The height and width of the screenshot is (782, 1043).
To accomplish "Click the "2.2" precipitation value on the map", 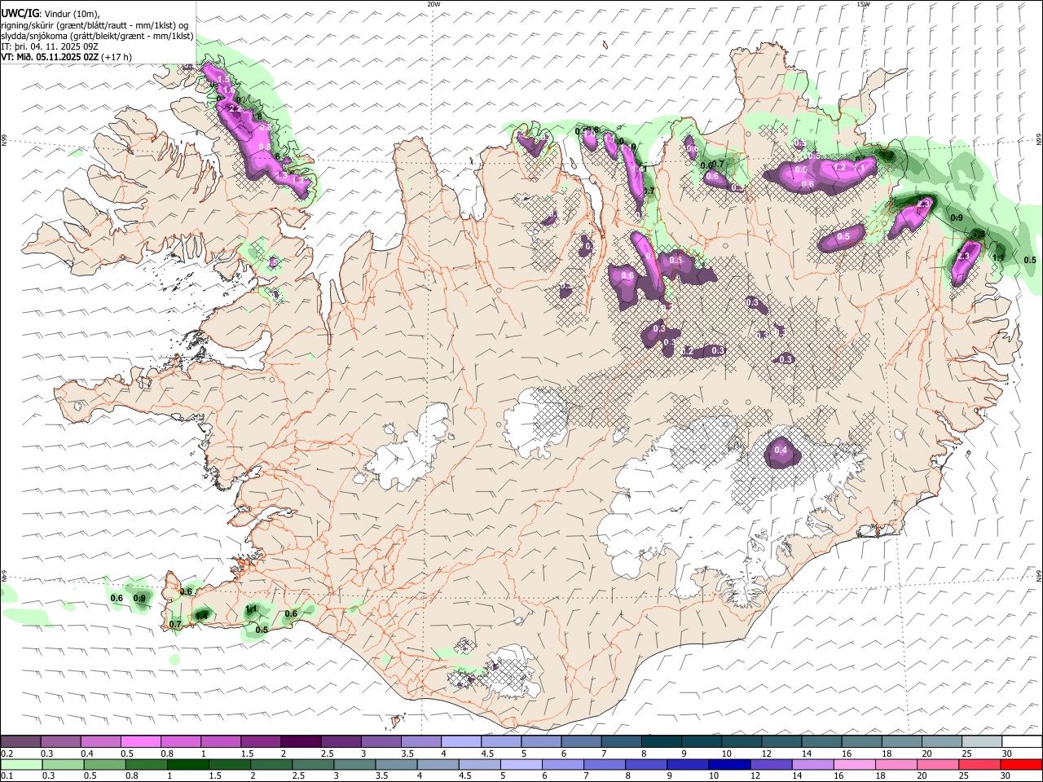I will (x=235, y=108).
